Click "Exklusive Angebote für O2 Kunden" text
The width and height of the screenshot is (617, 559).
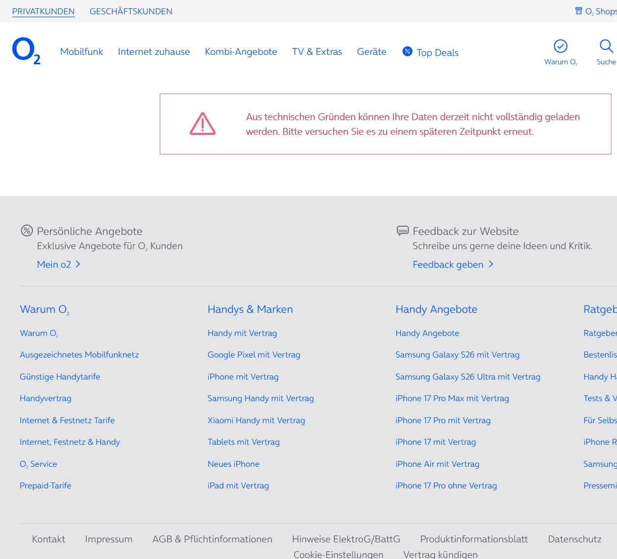pyautogui.click(x=110, y=246)
